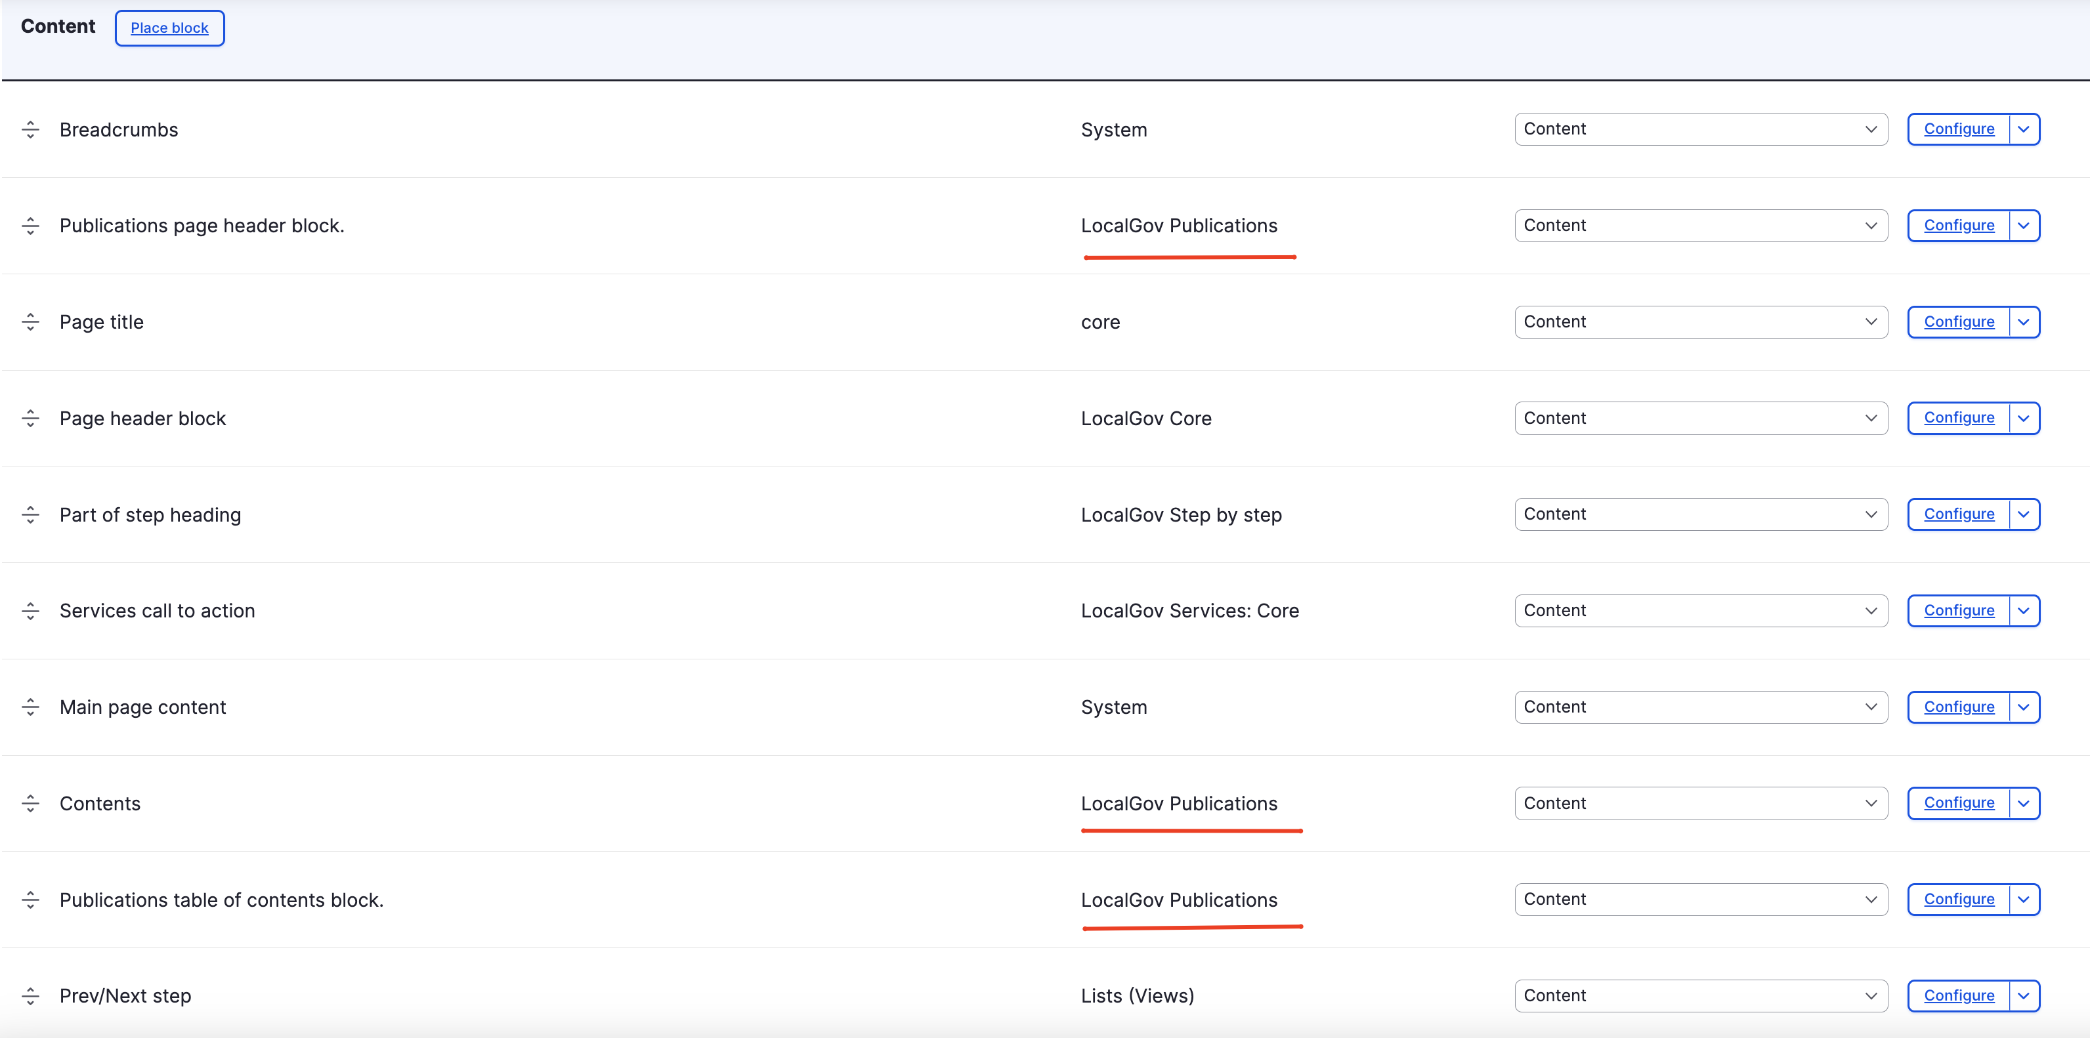Screen dimensions: 2090x1038
Task: Configure the Page header block
Action: tap(1958, 418)
